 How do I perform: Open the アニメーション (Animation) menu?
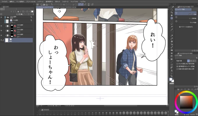click(31, 1)
